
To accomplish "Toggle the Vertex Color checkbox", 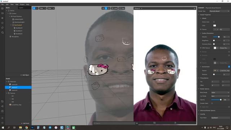I will [214, 22].
